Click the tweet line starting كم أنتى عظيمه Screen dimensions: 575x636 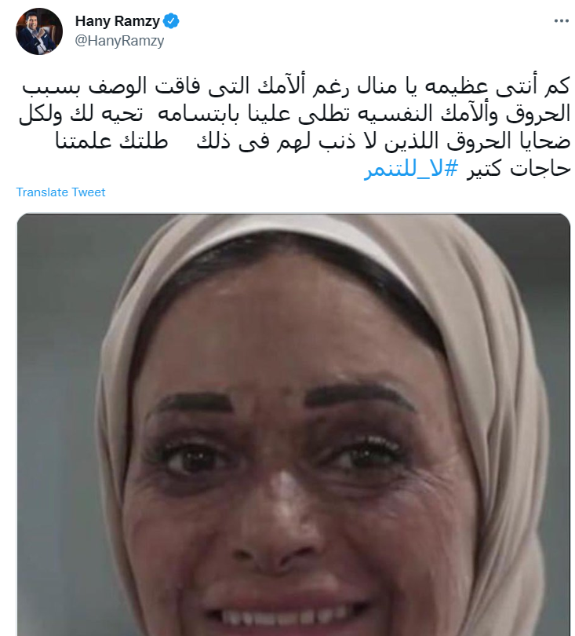296,87
